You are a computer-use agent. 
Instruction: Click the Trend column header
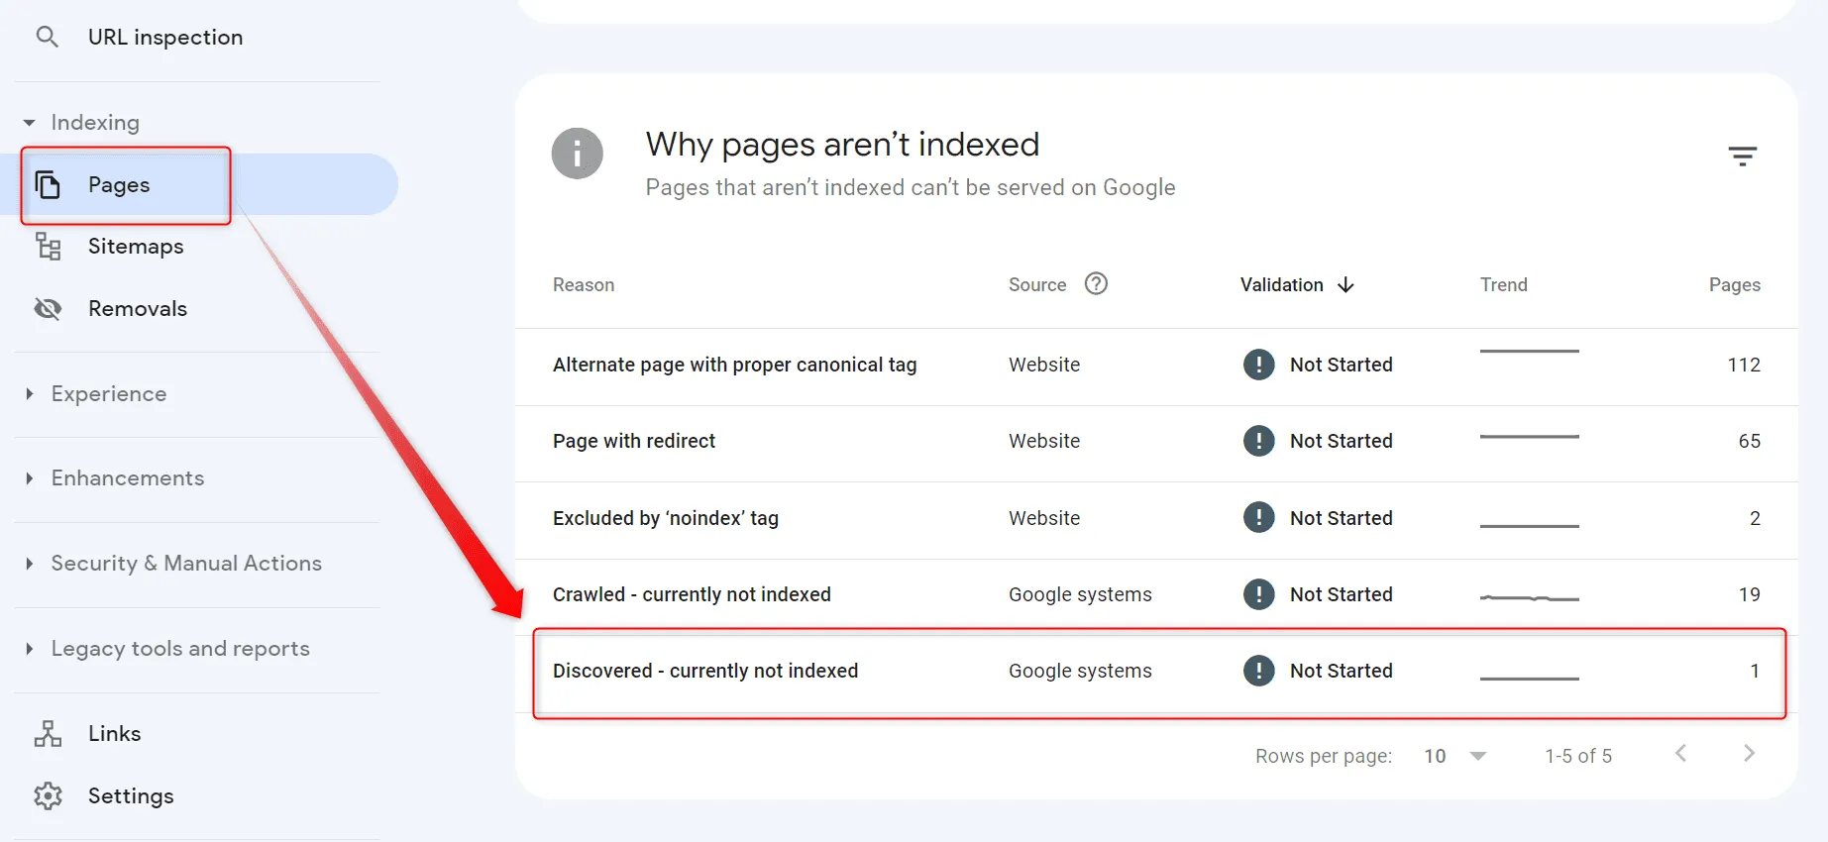(x=1504, y=285)
